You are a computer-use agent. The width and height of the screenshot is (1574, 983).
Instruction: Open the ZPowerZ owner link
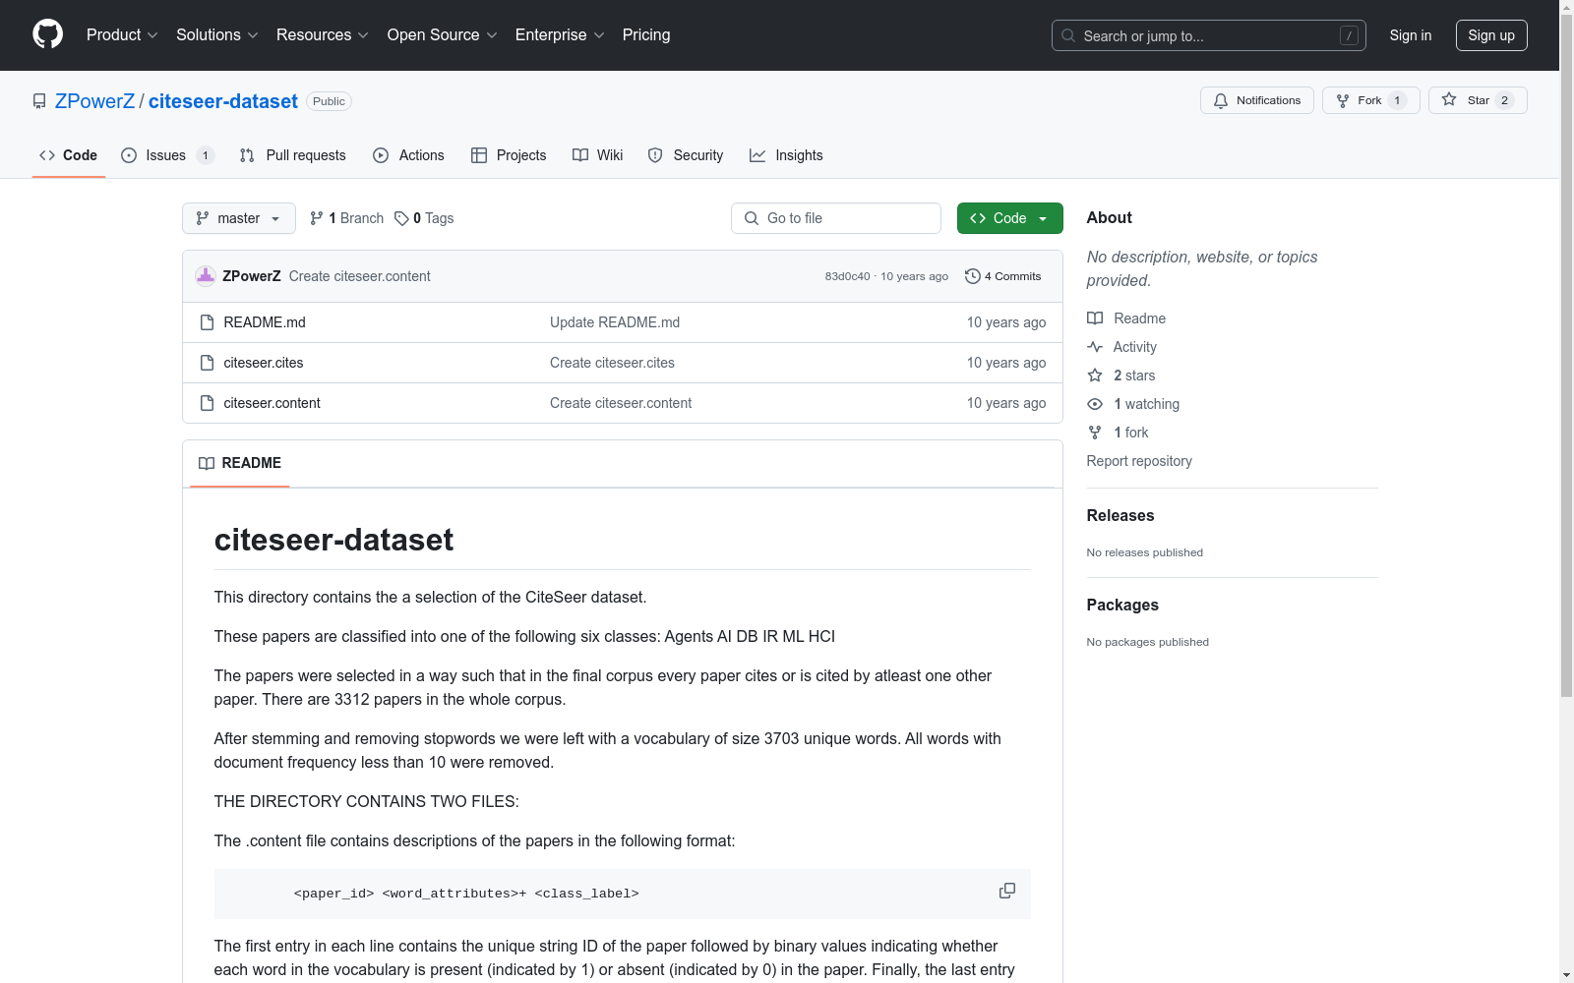(94, 101)
